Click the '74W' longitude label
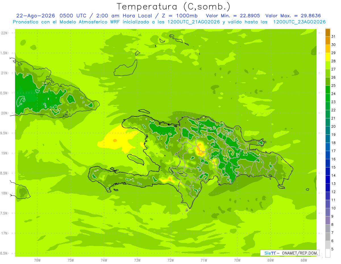Viewport: 341px width, 264px height. click(104, 260)
